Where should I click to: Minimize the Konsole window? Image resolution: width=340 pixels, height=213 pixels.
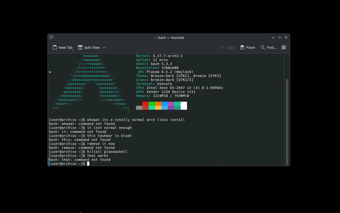(273, 38)
